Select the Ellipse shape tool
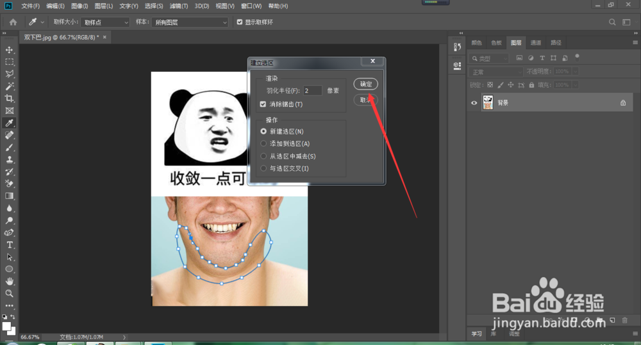Image resolution: width=641 pixels, height=345 pixels. 10,269
